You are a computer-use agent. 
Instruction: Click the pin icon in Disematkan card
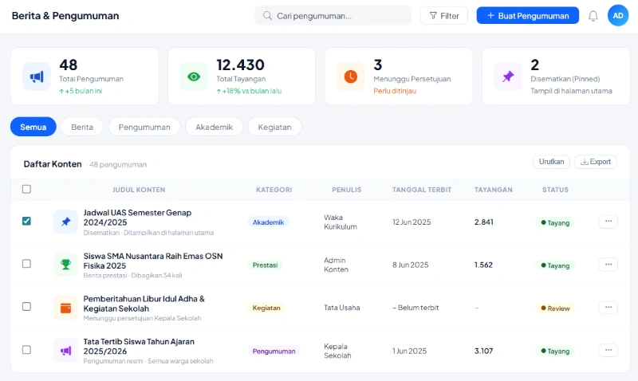tap(507, 77)
